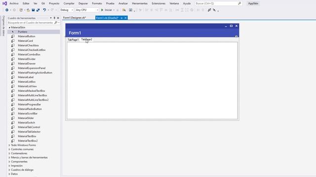Open the Analizar menu

(x=123, y=3)
